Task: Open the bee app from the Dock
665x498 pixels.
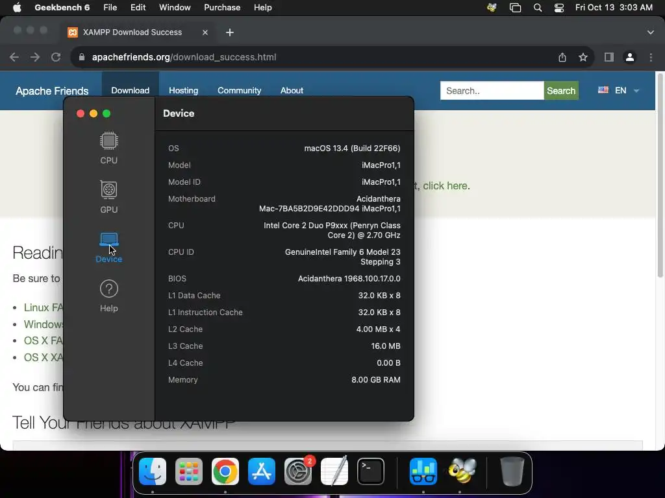Action: (462, 470)
